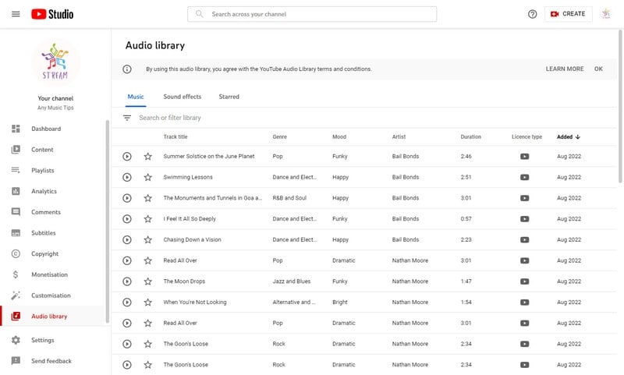Click the Stream channel profile picture

pos(55,62)
